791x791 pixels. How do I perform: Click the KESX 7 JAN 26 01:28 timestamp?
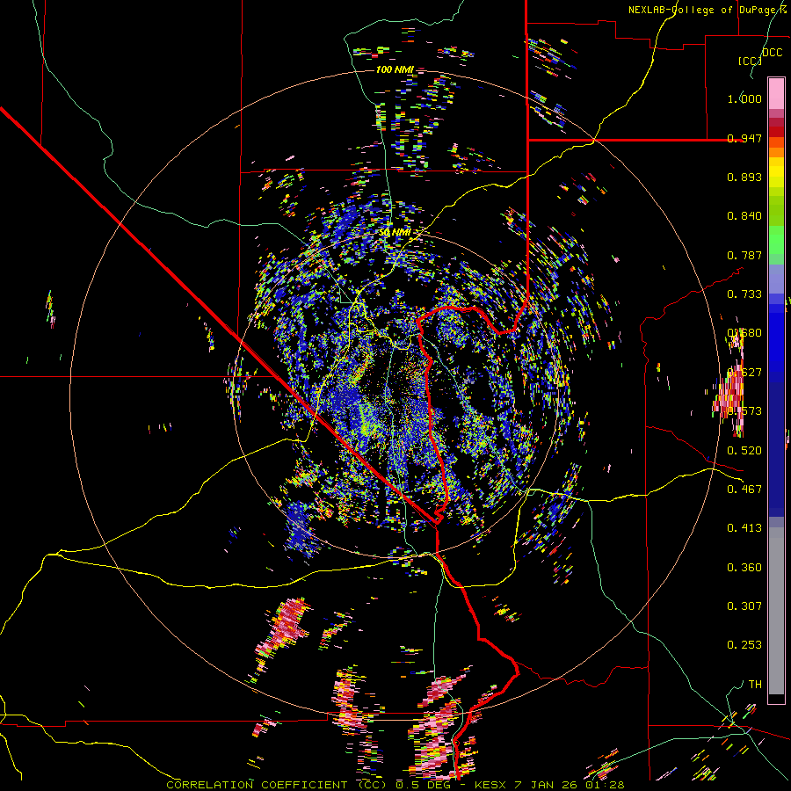(x=549, y=785)
